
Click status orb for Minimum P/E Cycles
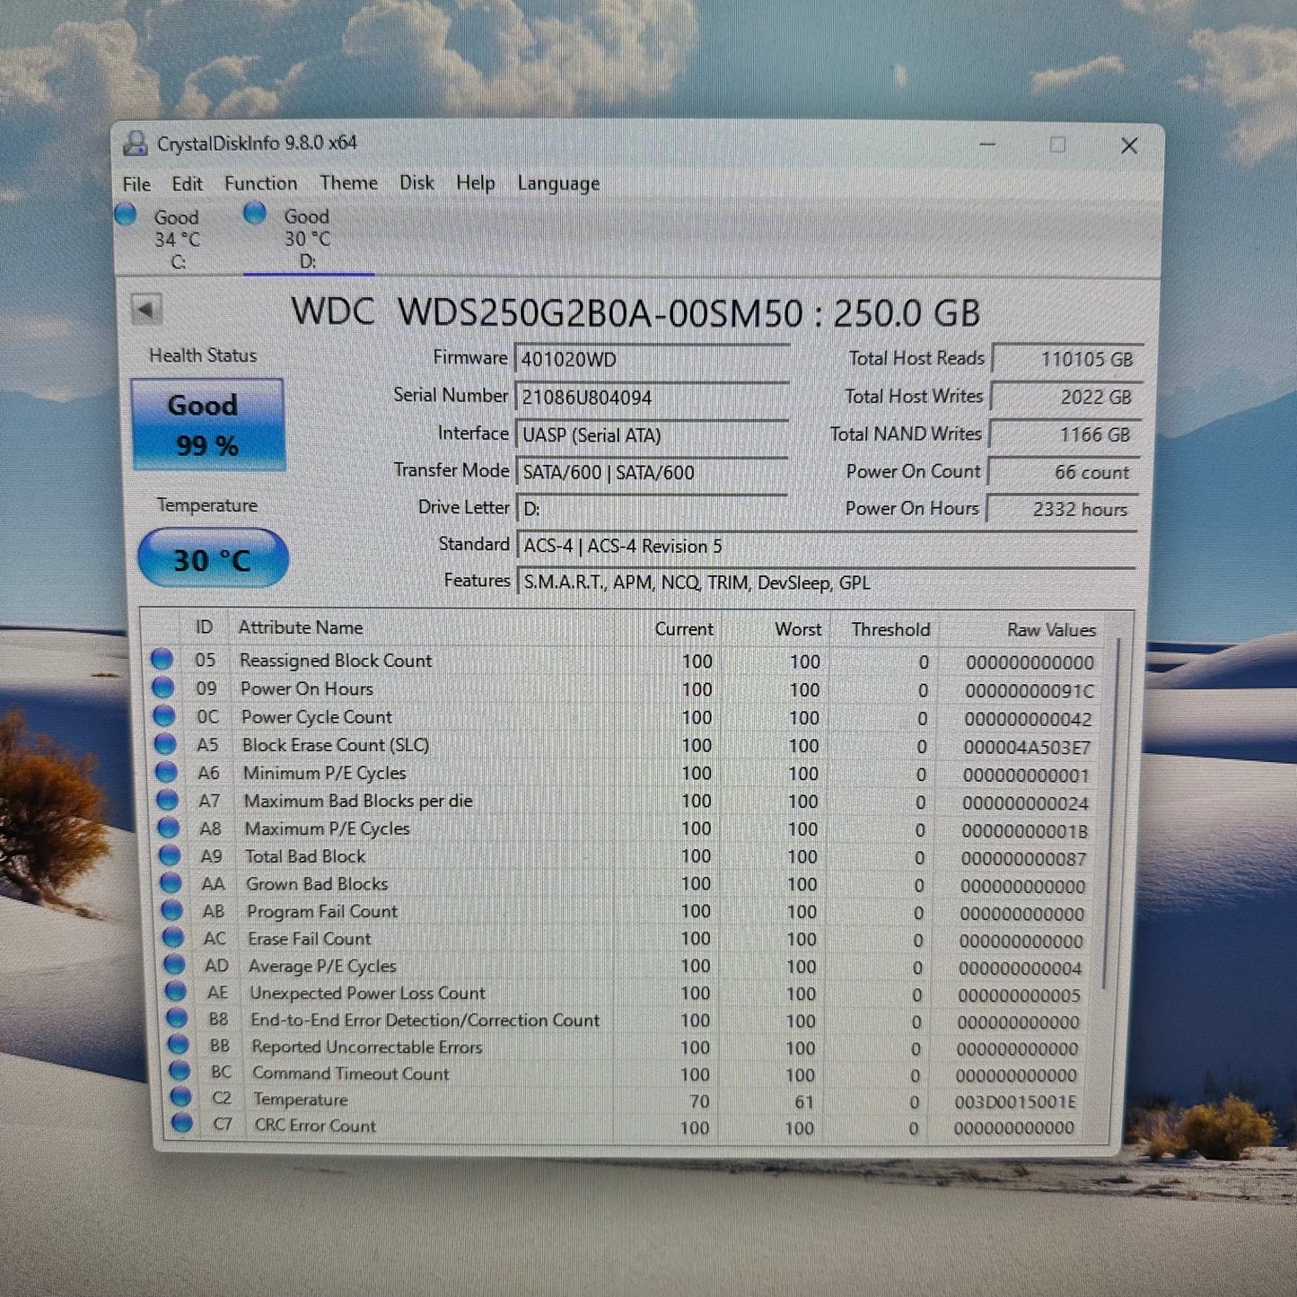click(166, 772)
